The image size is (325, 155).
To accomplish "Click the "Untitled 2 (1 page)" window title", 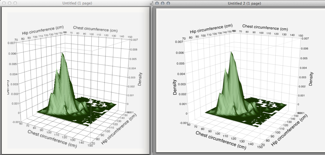I will pyautogui.click(x=244, y=3).
